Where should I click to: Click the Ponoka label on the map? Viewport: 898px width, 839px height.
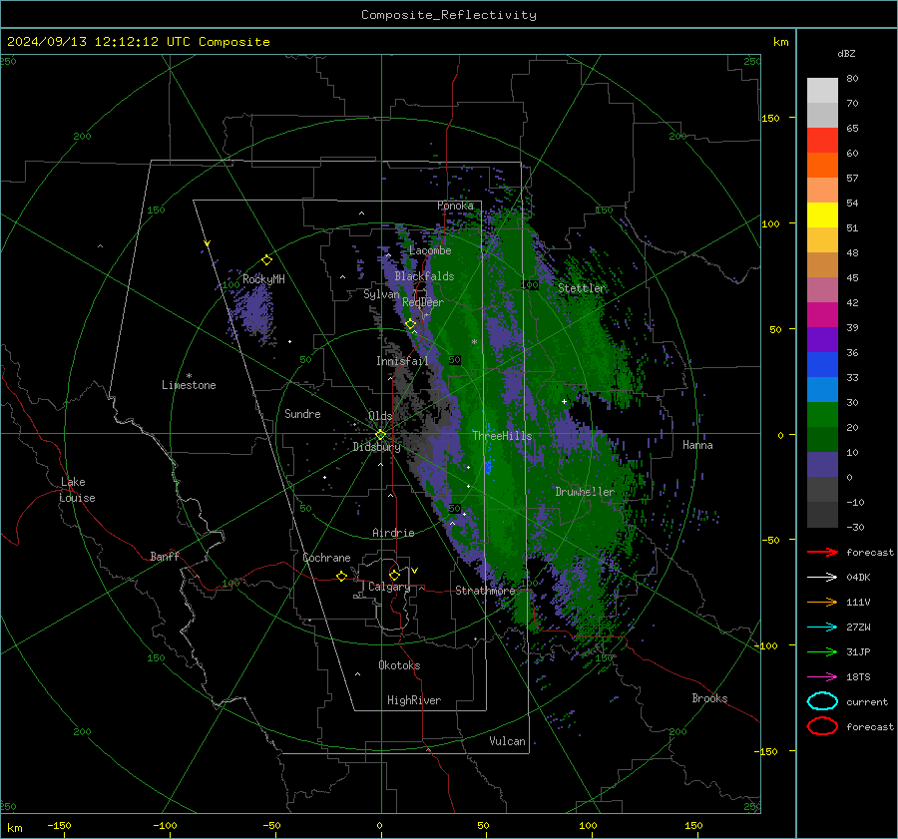pyautogui.click(x=455, y=206)
